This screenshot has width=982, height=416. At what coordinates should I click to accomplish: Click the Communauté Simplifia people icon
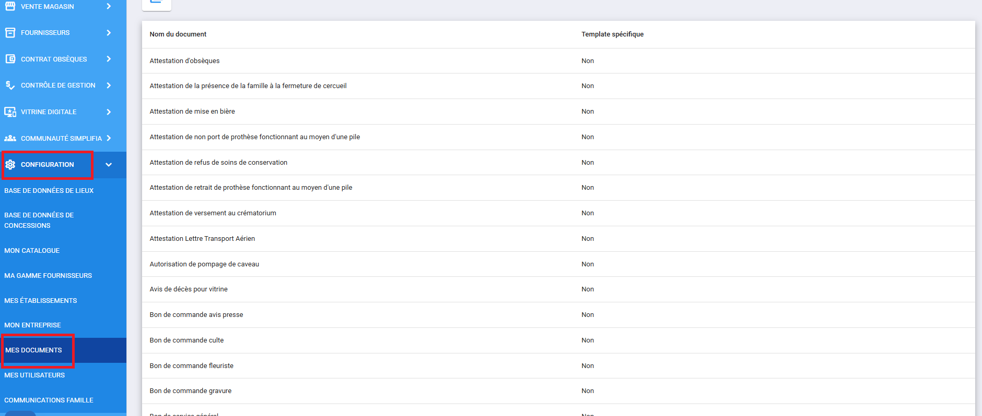coord(10,138)
